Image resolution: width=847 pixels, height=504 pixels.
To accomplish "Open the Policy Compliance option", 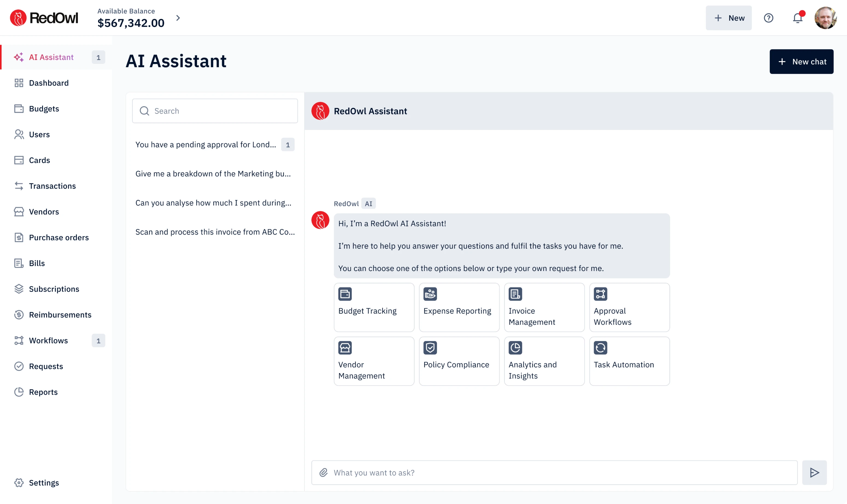I will 459,361.
